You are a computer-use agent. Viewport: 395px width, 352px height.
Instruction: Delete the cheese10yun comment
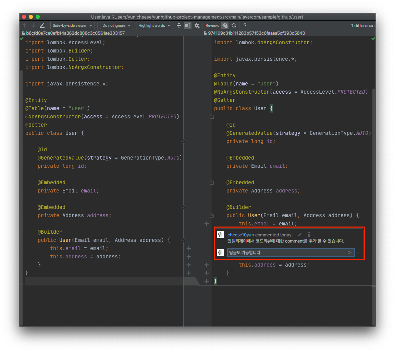(x=309, y=235)
